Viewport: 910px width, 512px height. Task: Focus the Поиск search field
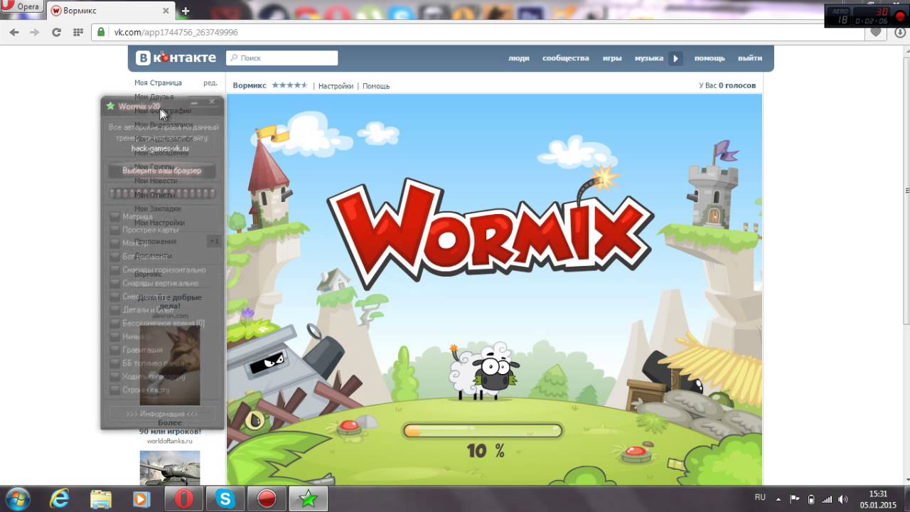tap(282, 58)
